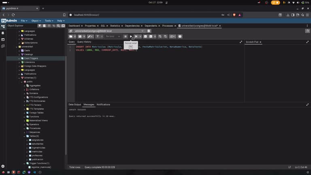Collapse the universidad database node
311x175 pixels.
[x=17, y=47]
